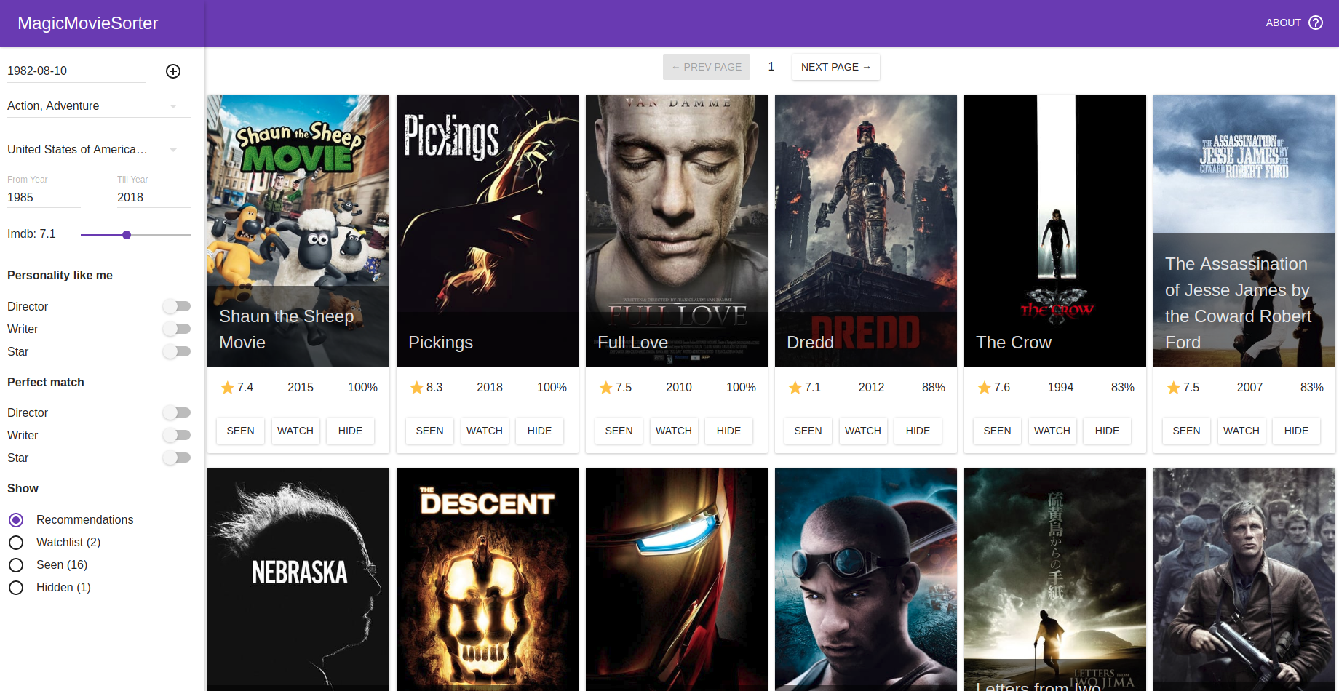Enable Perfect match Director switch

(x=177, y=412)
